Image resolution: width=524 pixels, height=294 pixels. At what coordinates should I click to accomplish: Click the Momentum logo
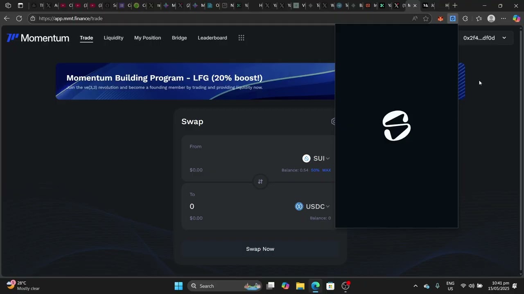coord(38,38)
